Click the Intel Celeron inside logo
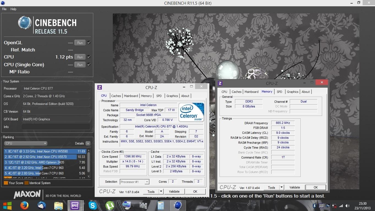The image size is (375, 211). [x=191, y=112]
